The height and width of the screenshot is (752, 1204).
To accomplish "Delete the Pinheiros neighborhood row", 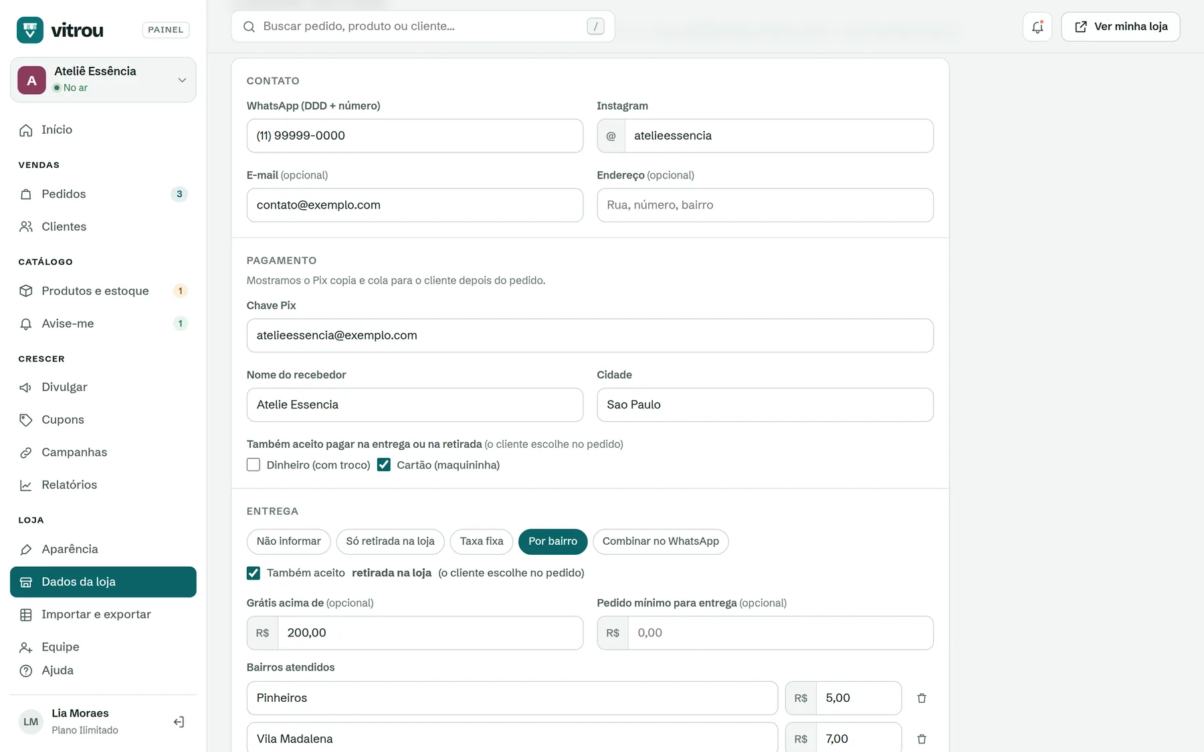I will coord(922,698).
